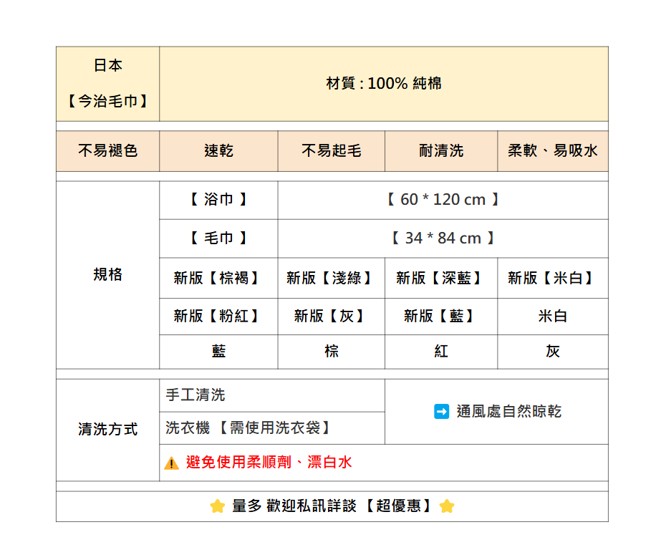The image size is (661, 560).
Task: Select the 日本【今治毛巾】 header cell
Action: (108, 84)
